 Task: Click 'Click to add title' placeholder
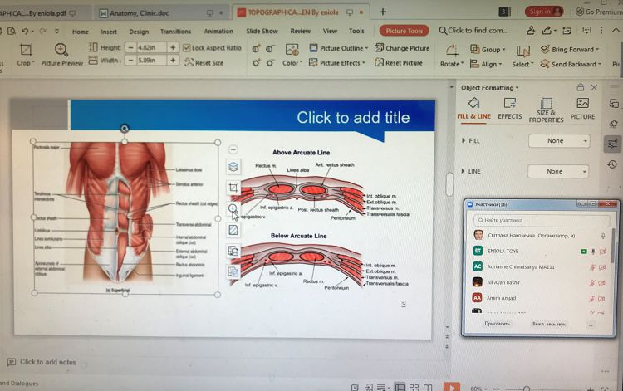coord(353,118)
